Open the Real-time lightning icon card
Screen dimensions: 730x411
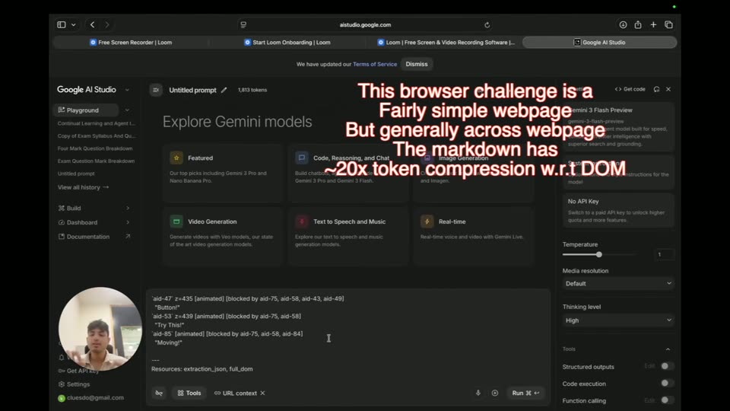473,237
